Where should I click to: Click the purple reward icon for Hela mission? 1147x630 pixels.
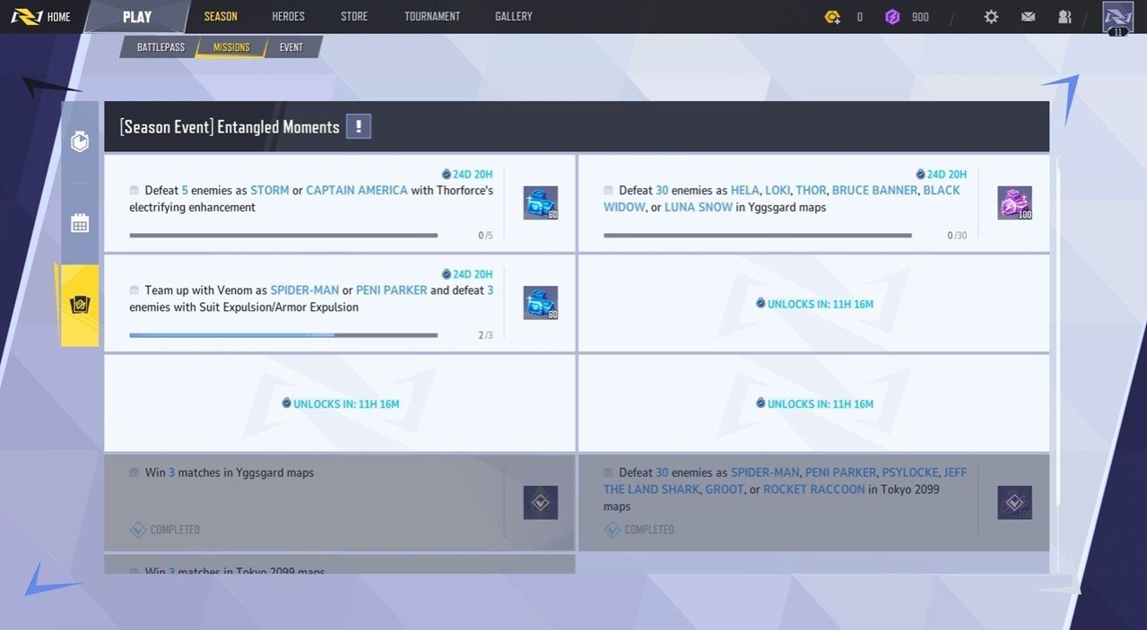1015,203
